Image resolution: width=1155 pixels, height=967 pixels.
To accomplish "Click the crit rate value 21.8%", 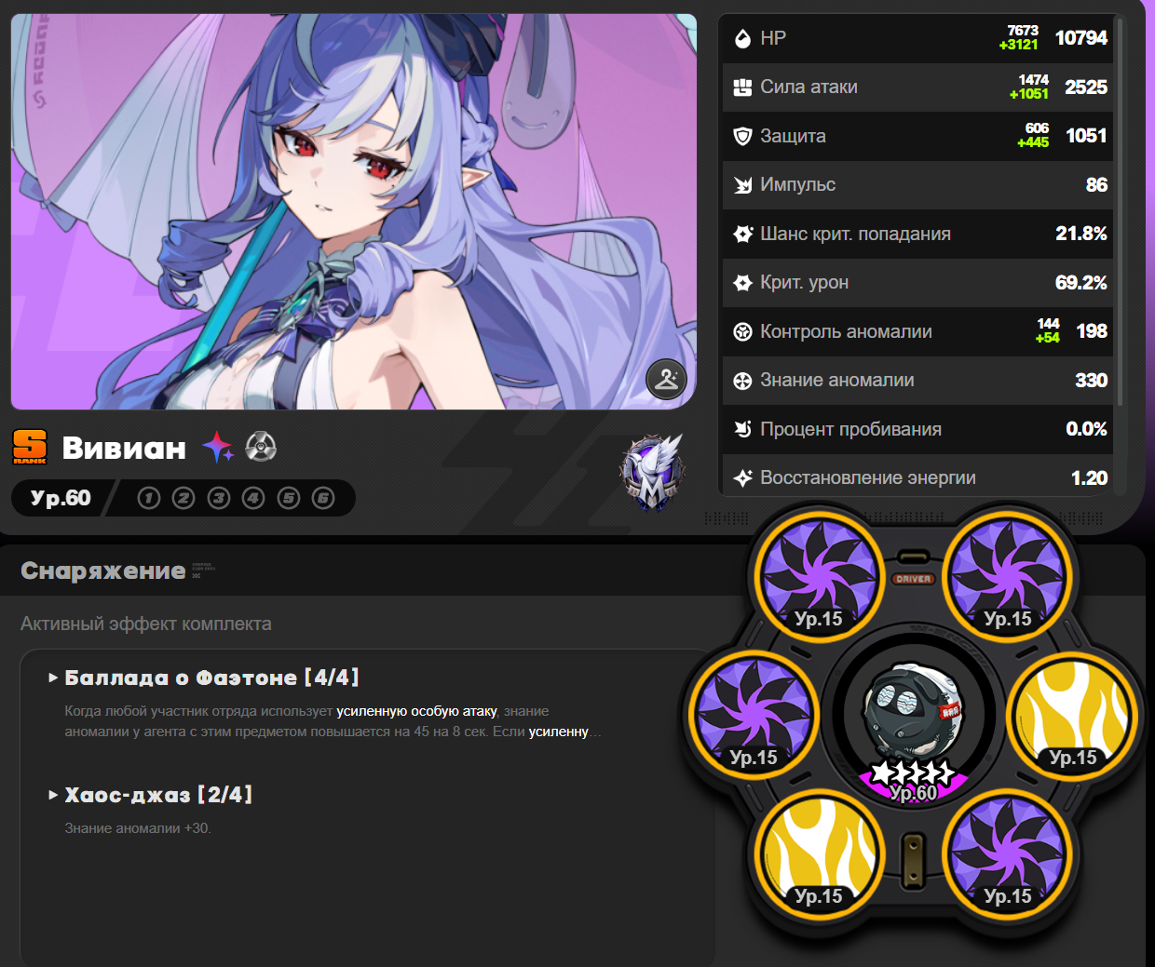I will click(x=1081, y=234).
